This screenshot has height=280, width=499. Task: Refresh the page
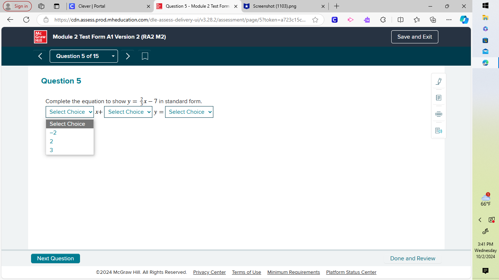(x=26, y=20)
